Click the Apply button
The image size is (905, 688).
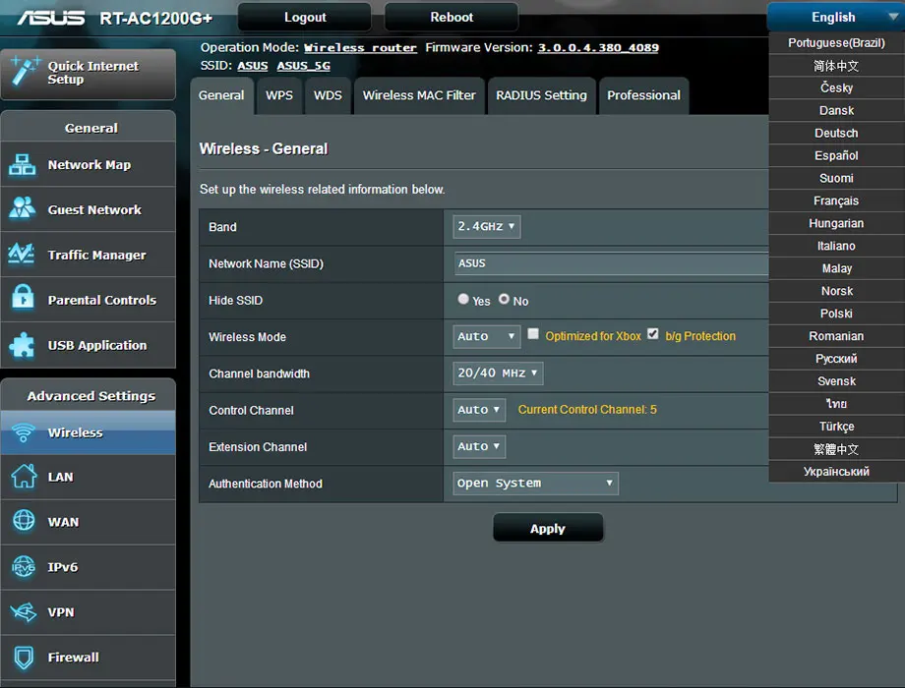pos(548,528)
